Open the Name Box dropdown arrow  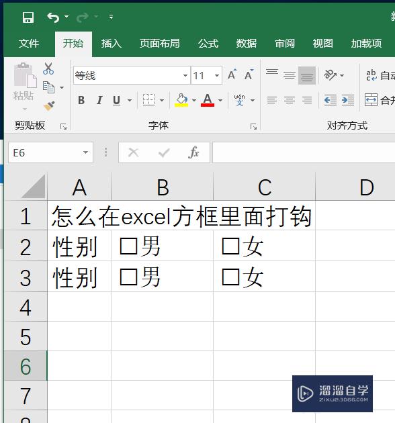pyautogui.click(x=85, y=152)
